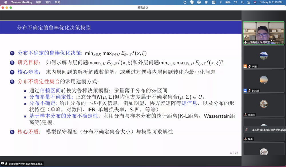286x167 pixels.
Task: Open the 编辑 menu in the menu bar
Action: tap(39, 2)
